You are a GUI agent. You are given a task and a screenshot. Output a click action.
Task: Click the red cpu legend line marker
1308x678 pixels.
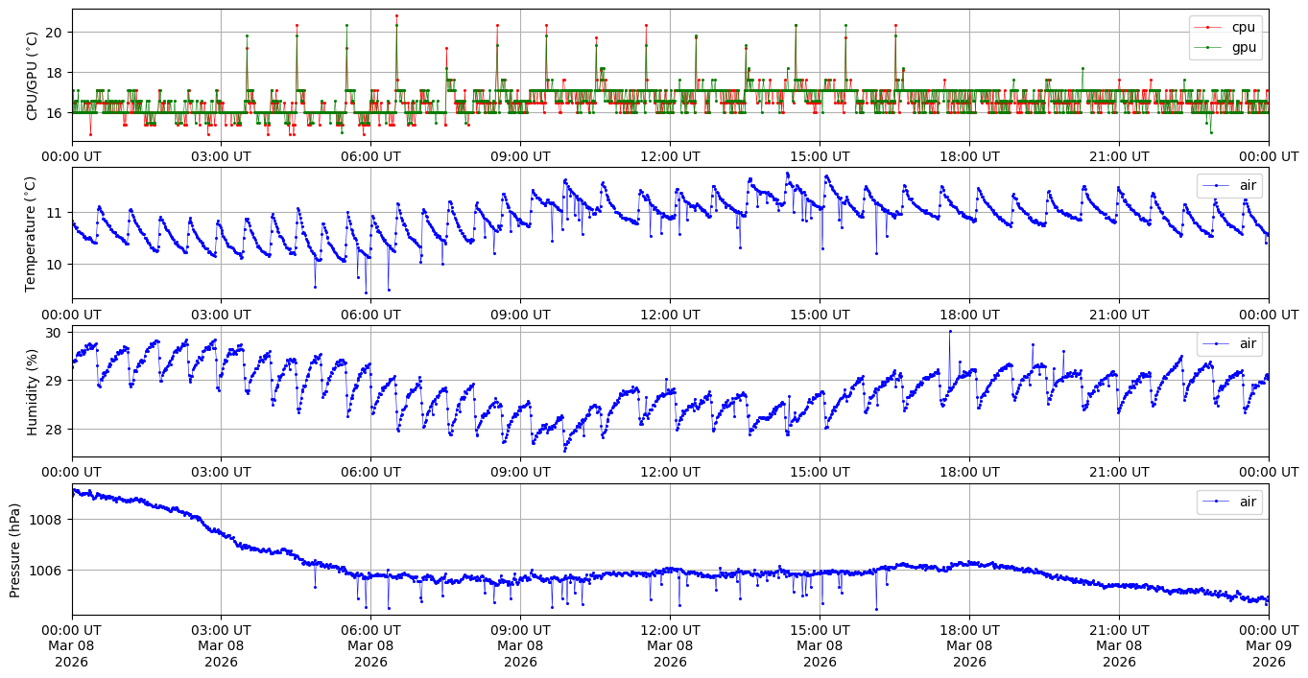pyautogui.click(x=1209, y=28)
